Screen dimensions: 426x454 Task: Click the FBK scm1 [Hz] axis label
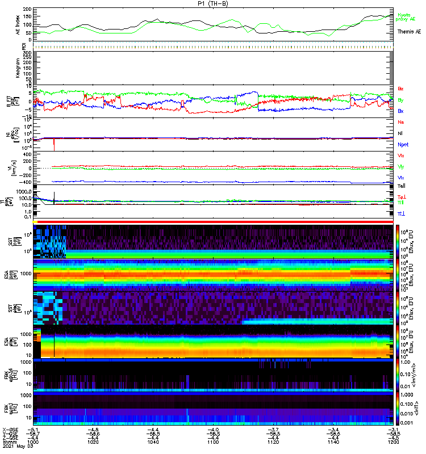11,409
